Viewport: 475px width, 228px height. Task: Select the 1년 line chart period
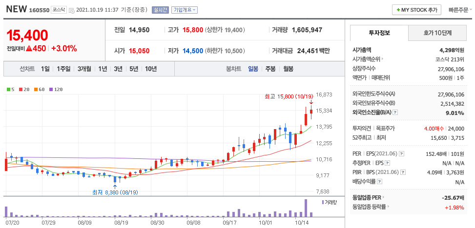(103, 69)
